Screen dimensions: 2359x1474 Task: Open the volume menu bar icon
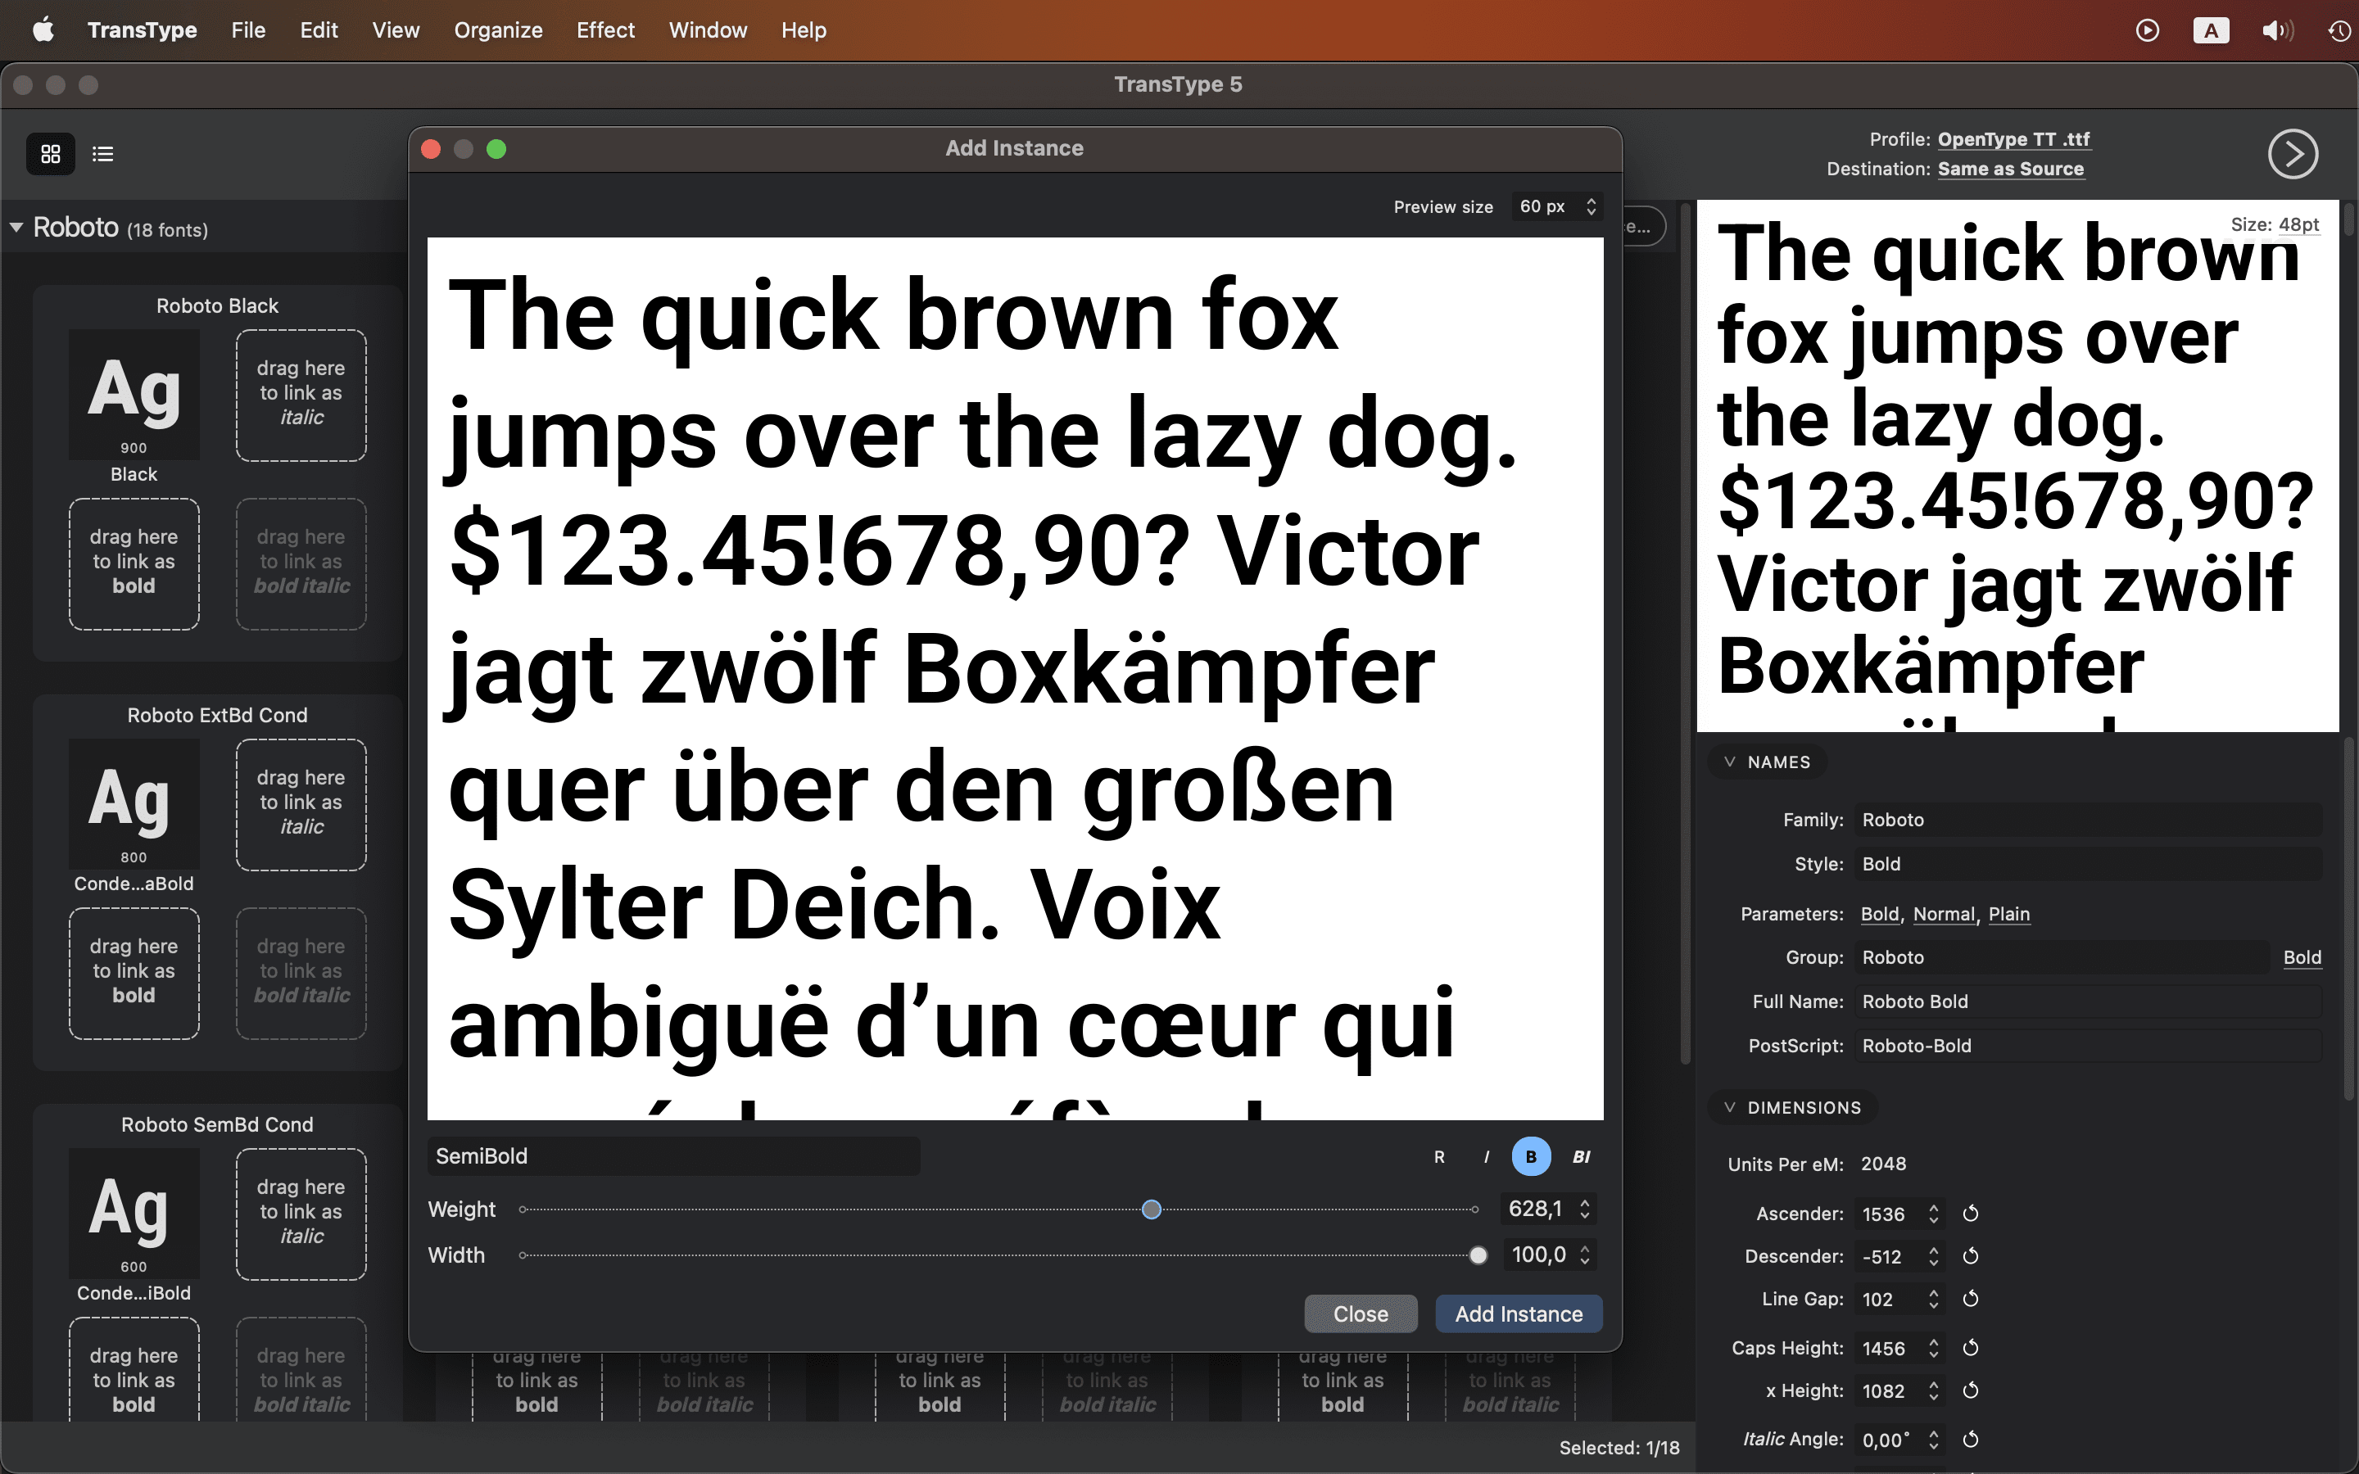click(2277, 30)
